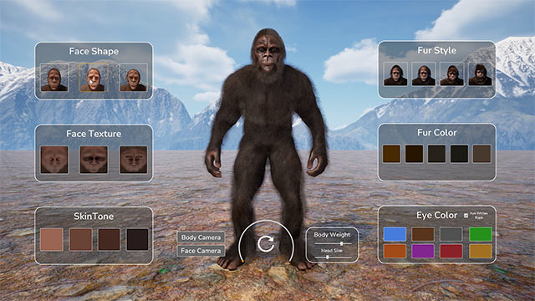Set eye color to orange
Viewport: 535px width, 301px height.
[395, 251]
